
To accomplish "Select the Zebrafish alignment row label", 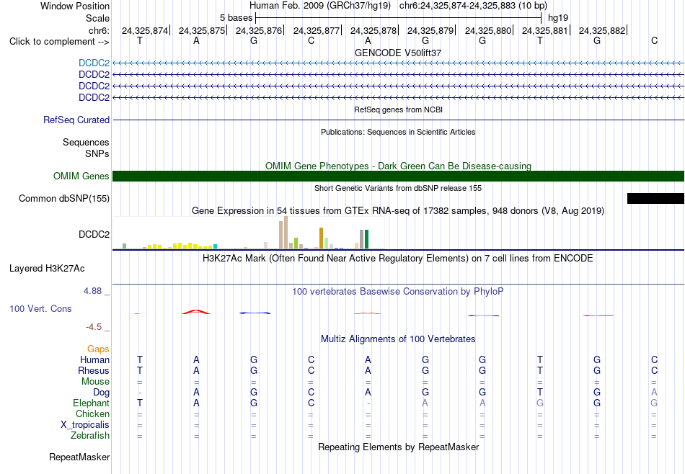I will pyautogui.click(x=90, y=436).
